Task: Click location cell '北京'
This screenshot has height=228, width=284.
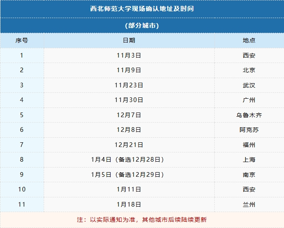Action: [x=249, y=70]
